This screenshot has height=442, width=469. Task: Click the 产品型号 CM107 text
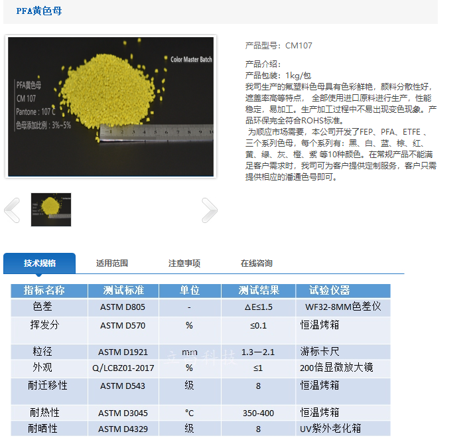(279, 46)
